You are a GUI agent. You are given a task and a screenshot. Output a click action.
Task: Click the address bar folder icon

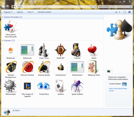coord(13,7)
